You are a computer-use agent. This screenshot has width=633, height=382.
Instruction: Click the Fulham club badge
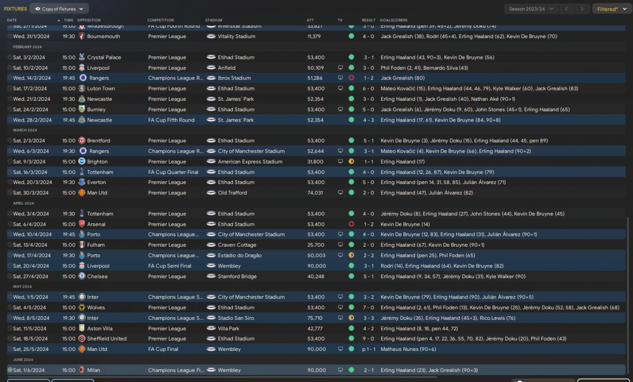82,245
